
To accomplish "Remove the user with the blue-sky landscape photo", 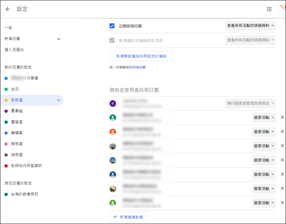I will tap(282, 160).
